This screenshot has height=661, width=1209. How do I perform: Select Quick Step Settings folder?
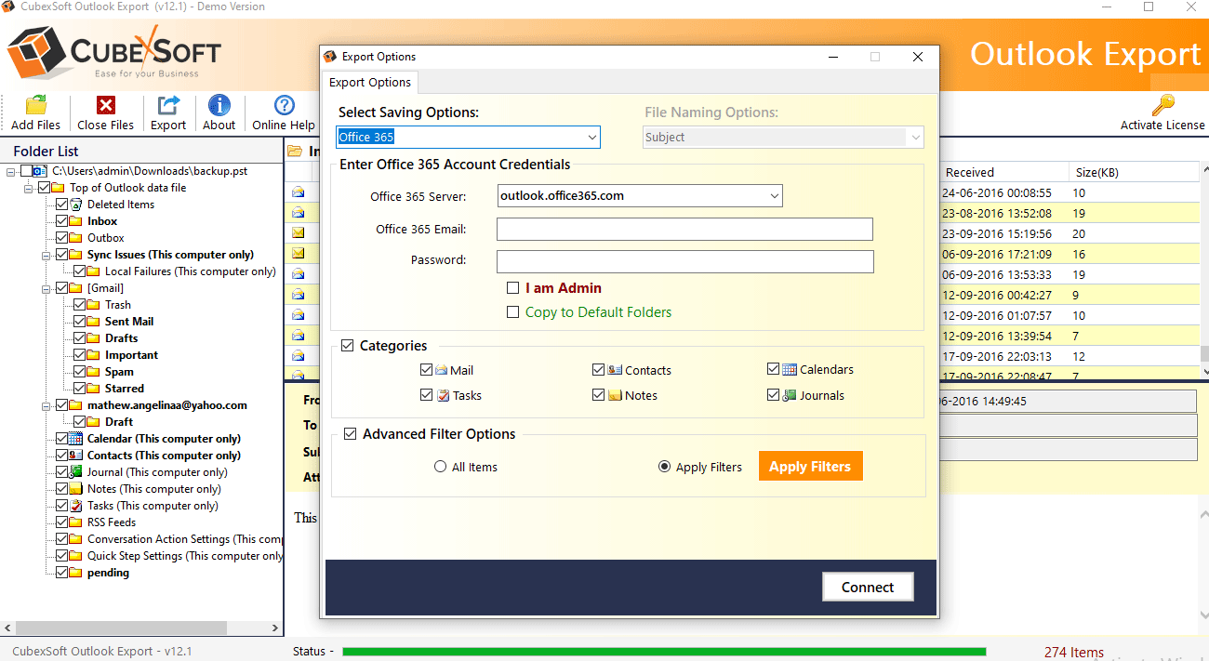(x=185, y=556)
